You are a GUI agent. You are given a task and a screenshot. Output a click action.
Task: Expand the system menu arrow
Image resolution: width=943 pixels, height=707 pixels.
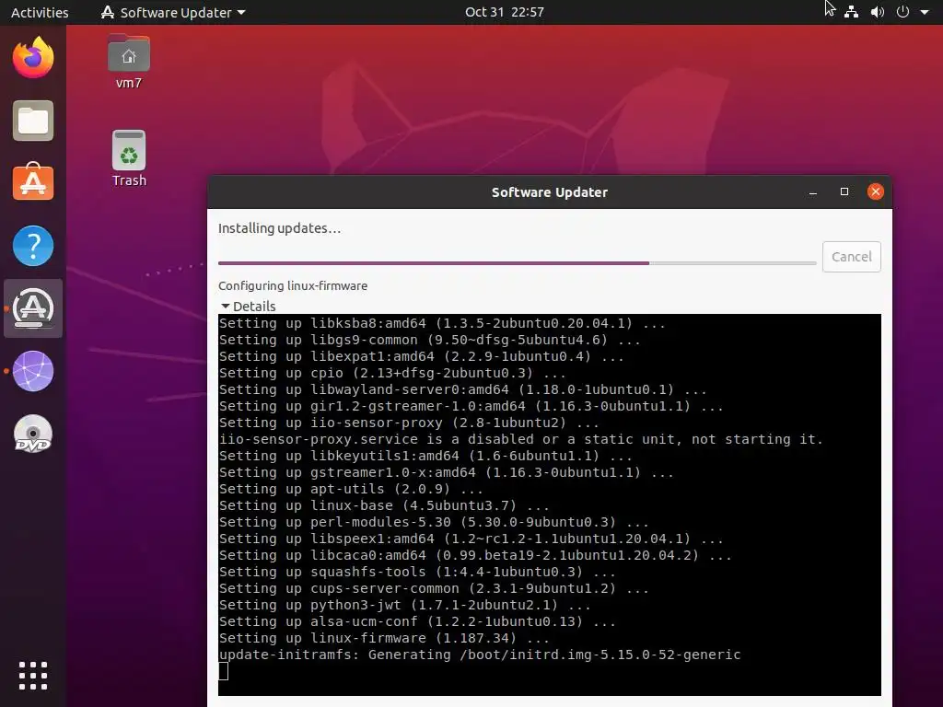(925, 12)
